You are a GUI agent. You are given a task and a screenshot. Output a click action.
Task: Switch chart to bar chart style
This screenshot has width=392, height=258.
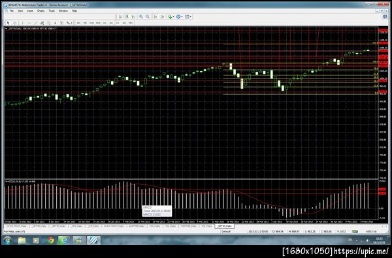120,17
